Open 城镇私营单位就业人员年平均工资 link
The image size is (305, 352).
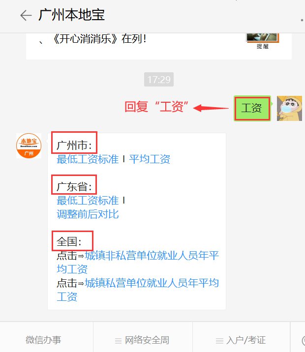point(138,290)
